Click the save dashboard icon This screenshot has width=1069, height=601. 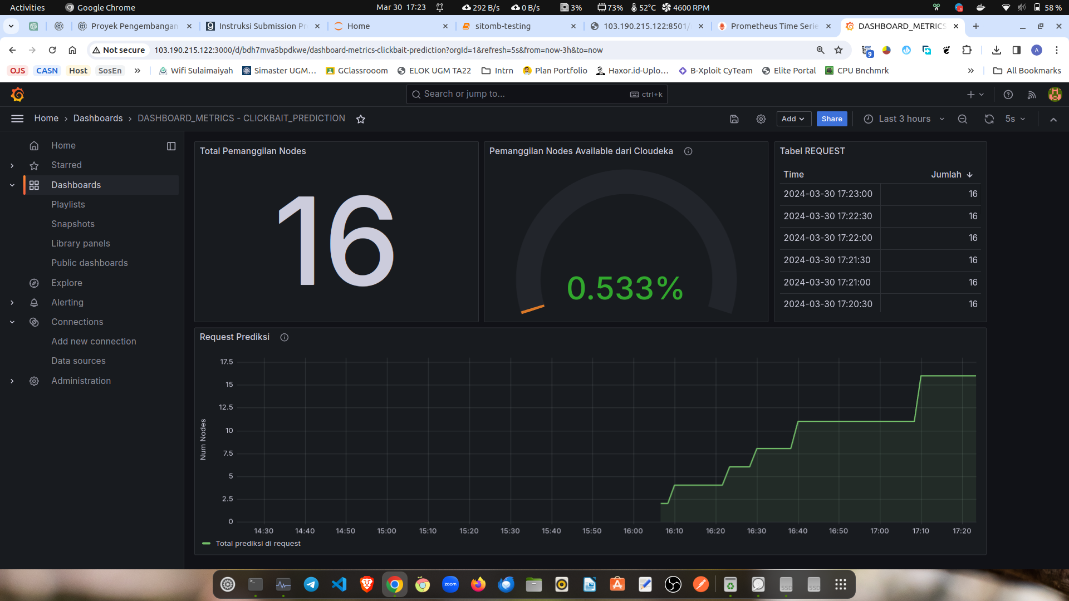click(734, 119)
